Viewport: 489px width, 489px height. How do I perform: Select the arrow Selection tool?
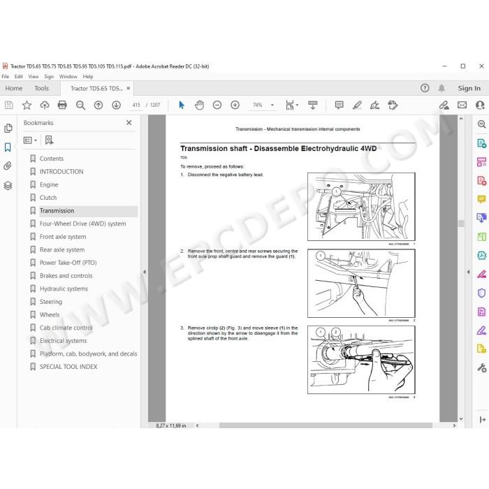[182, 105]
